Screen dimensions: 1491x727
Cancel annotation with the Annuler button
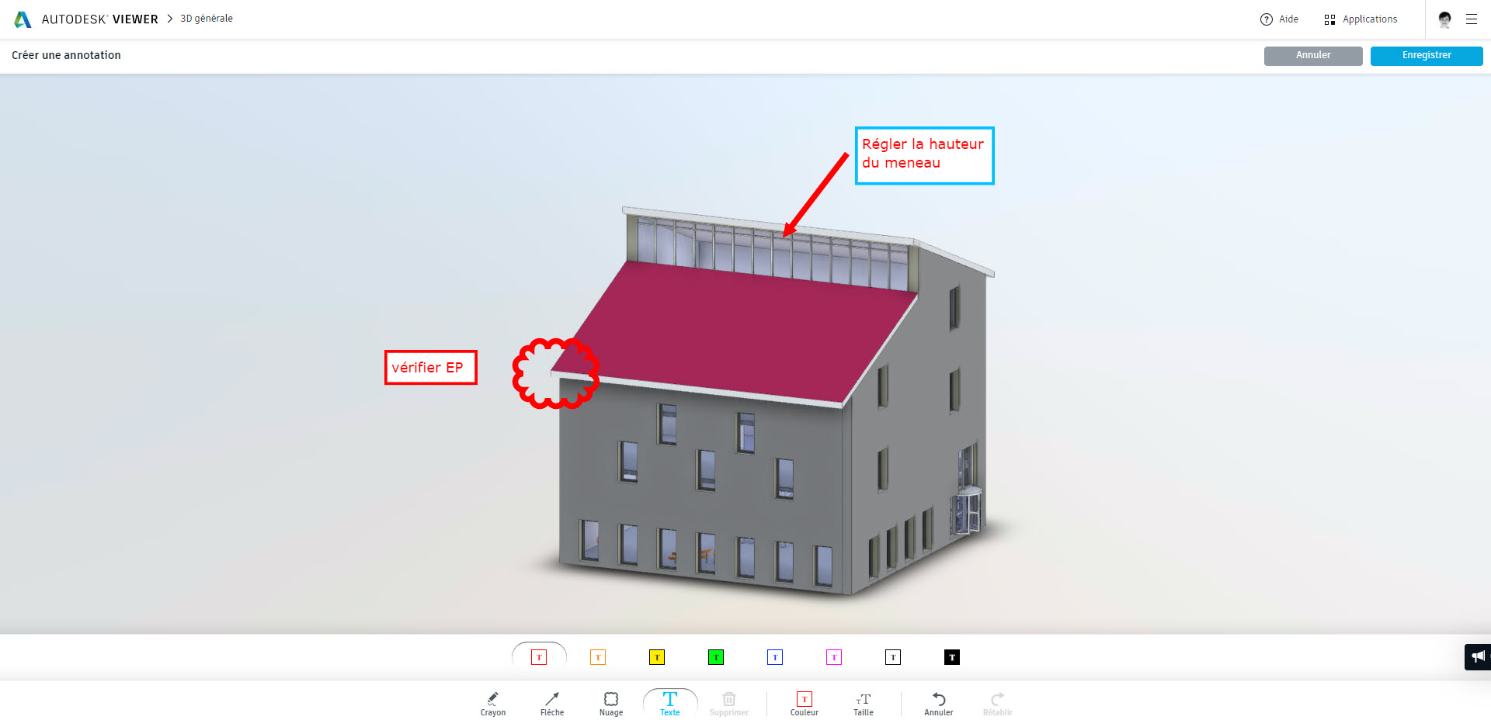pyautogui.click(x=1312, y=55)
